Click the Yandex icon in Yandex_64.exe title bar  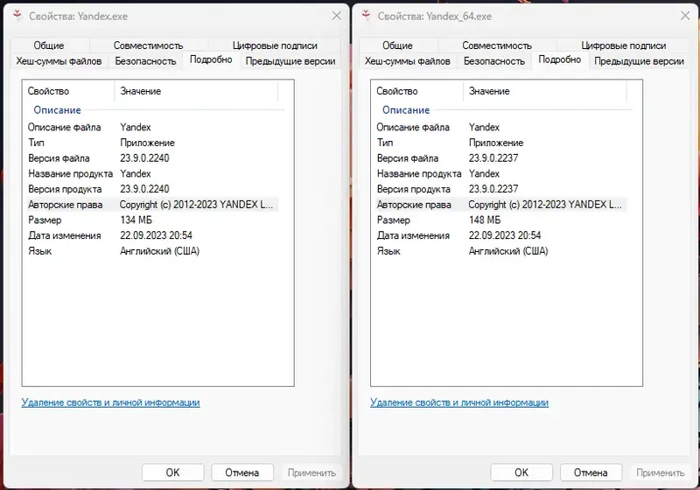(x=366, y=16)
